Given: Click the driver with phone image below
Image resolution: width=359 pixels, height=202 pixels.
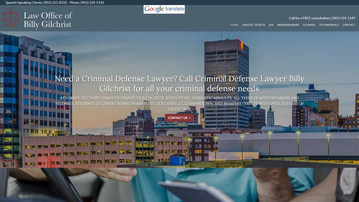Looking at the screenshot, I should click(x=179, y=185).
